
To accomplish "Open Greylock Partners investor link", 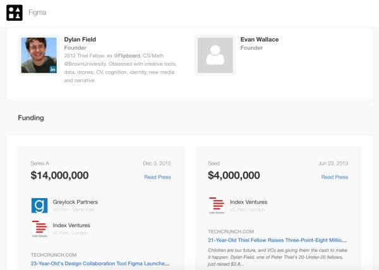I will click(75, 202).
